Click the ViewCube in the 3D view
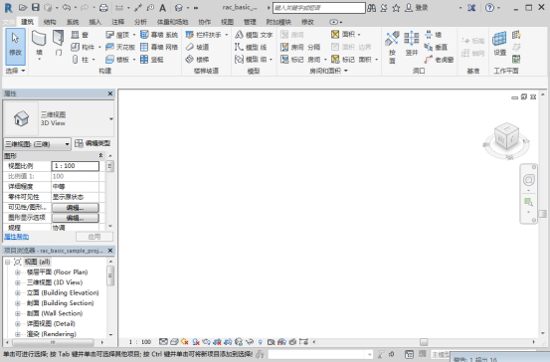This screenshot has width=550, height=362. coord(506,137)
